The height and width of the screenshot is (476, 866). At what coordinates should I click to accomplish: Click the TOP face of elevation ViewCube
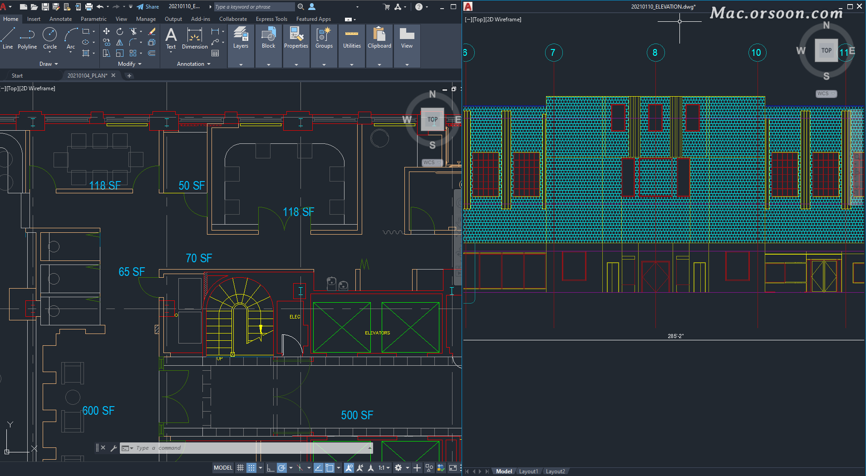826,50
